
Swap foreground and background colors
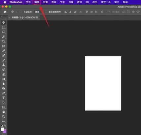5,125
